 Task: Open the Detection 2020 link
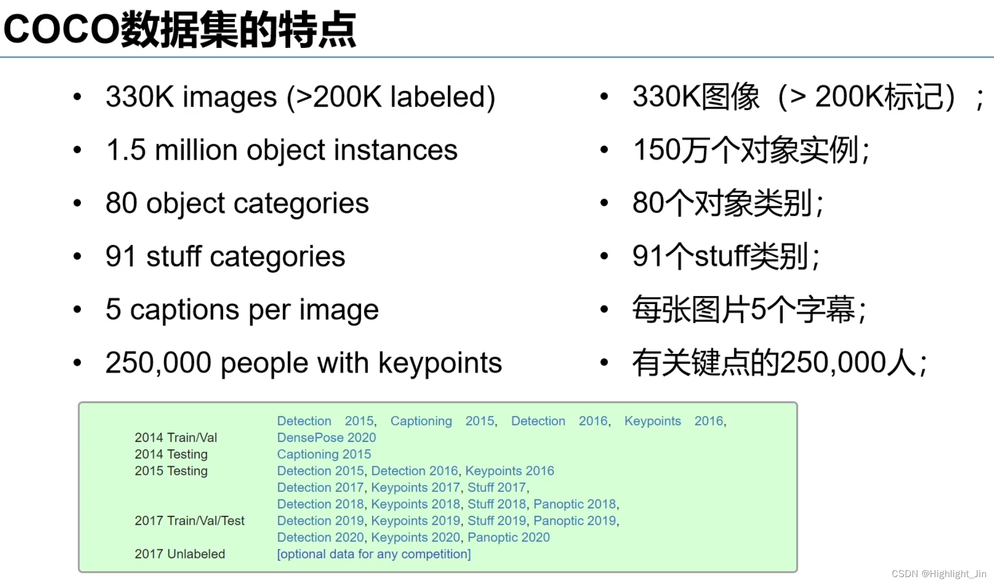320,537
